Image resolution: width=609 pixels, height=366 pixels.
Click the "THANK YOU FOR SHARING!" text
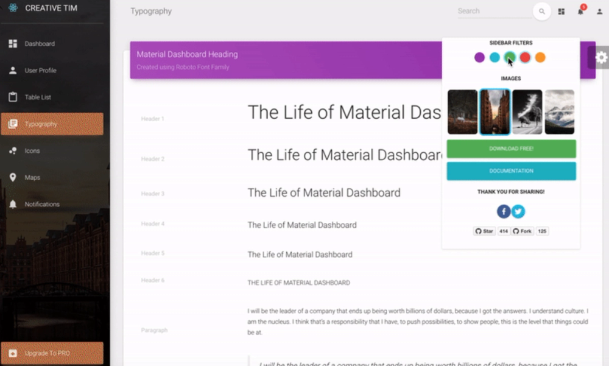[511, 192]
